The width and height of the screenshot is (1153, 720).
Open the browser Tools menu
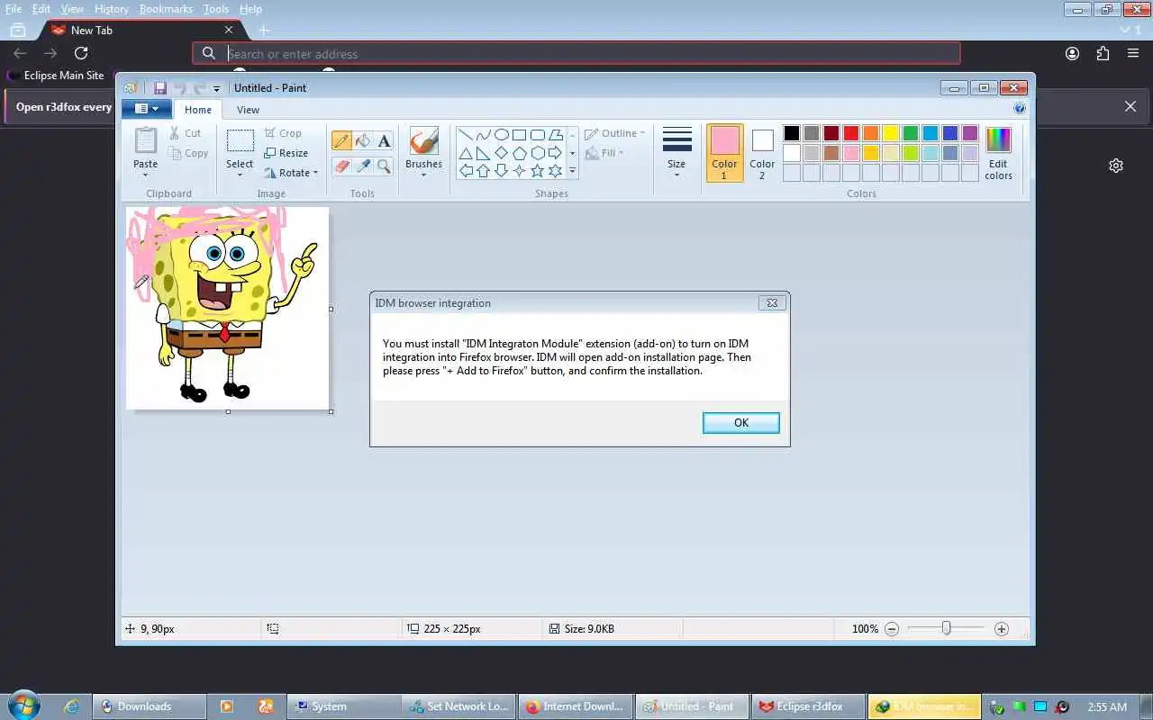click(215, 9)
